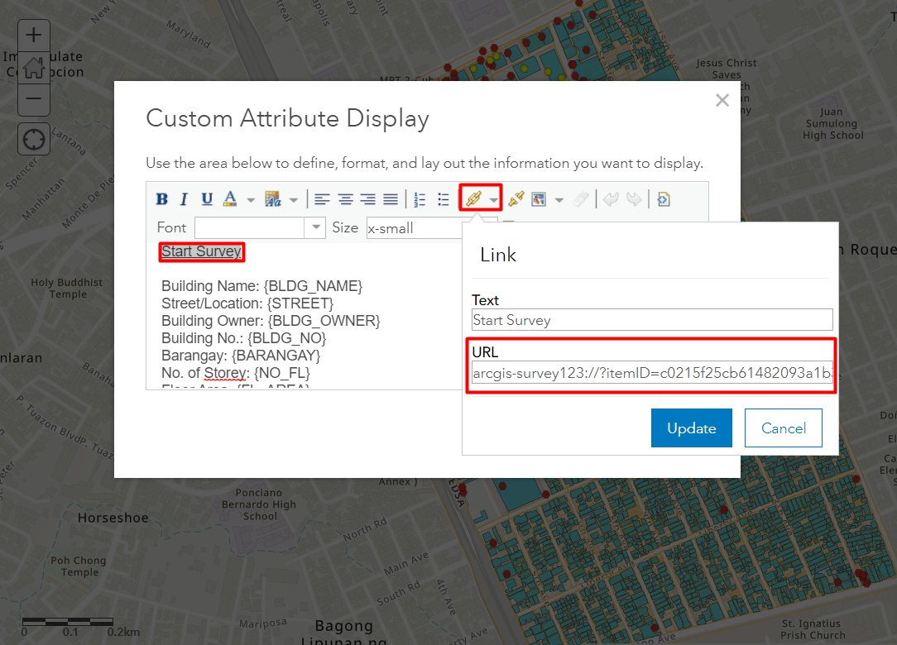
Task: Click the view HTML source icon
Action: point(664,199)
